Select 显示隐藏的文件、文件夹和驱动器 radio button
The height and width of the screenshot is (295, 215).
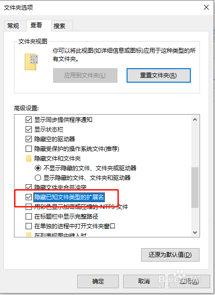coord(38,177)
